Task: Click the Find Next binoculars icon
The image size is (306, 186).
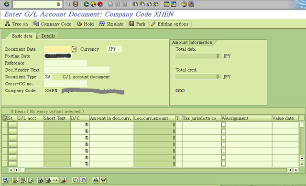Action: 124,4
